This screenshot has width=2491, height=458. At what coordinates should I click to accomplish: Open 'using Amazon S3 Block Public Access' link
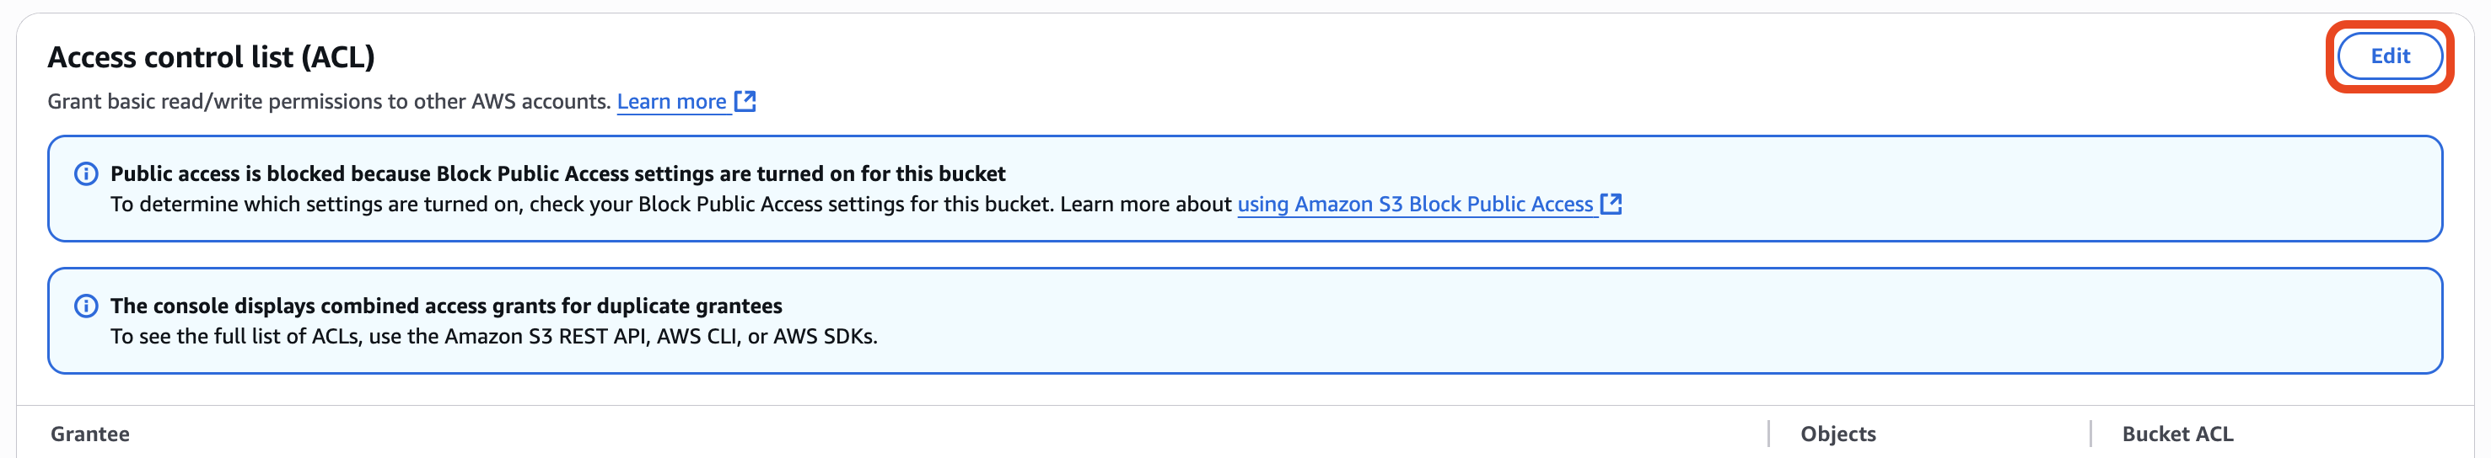click(x=1415, y=204)
